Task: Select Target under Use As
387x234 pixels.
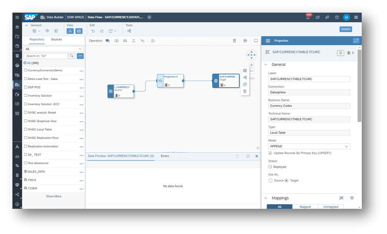Action: pyautogui.click(x=286, y=180)
